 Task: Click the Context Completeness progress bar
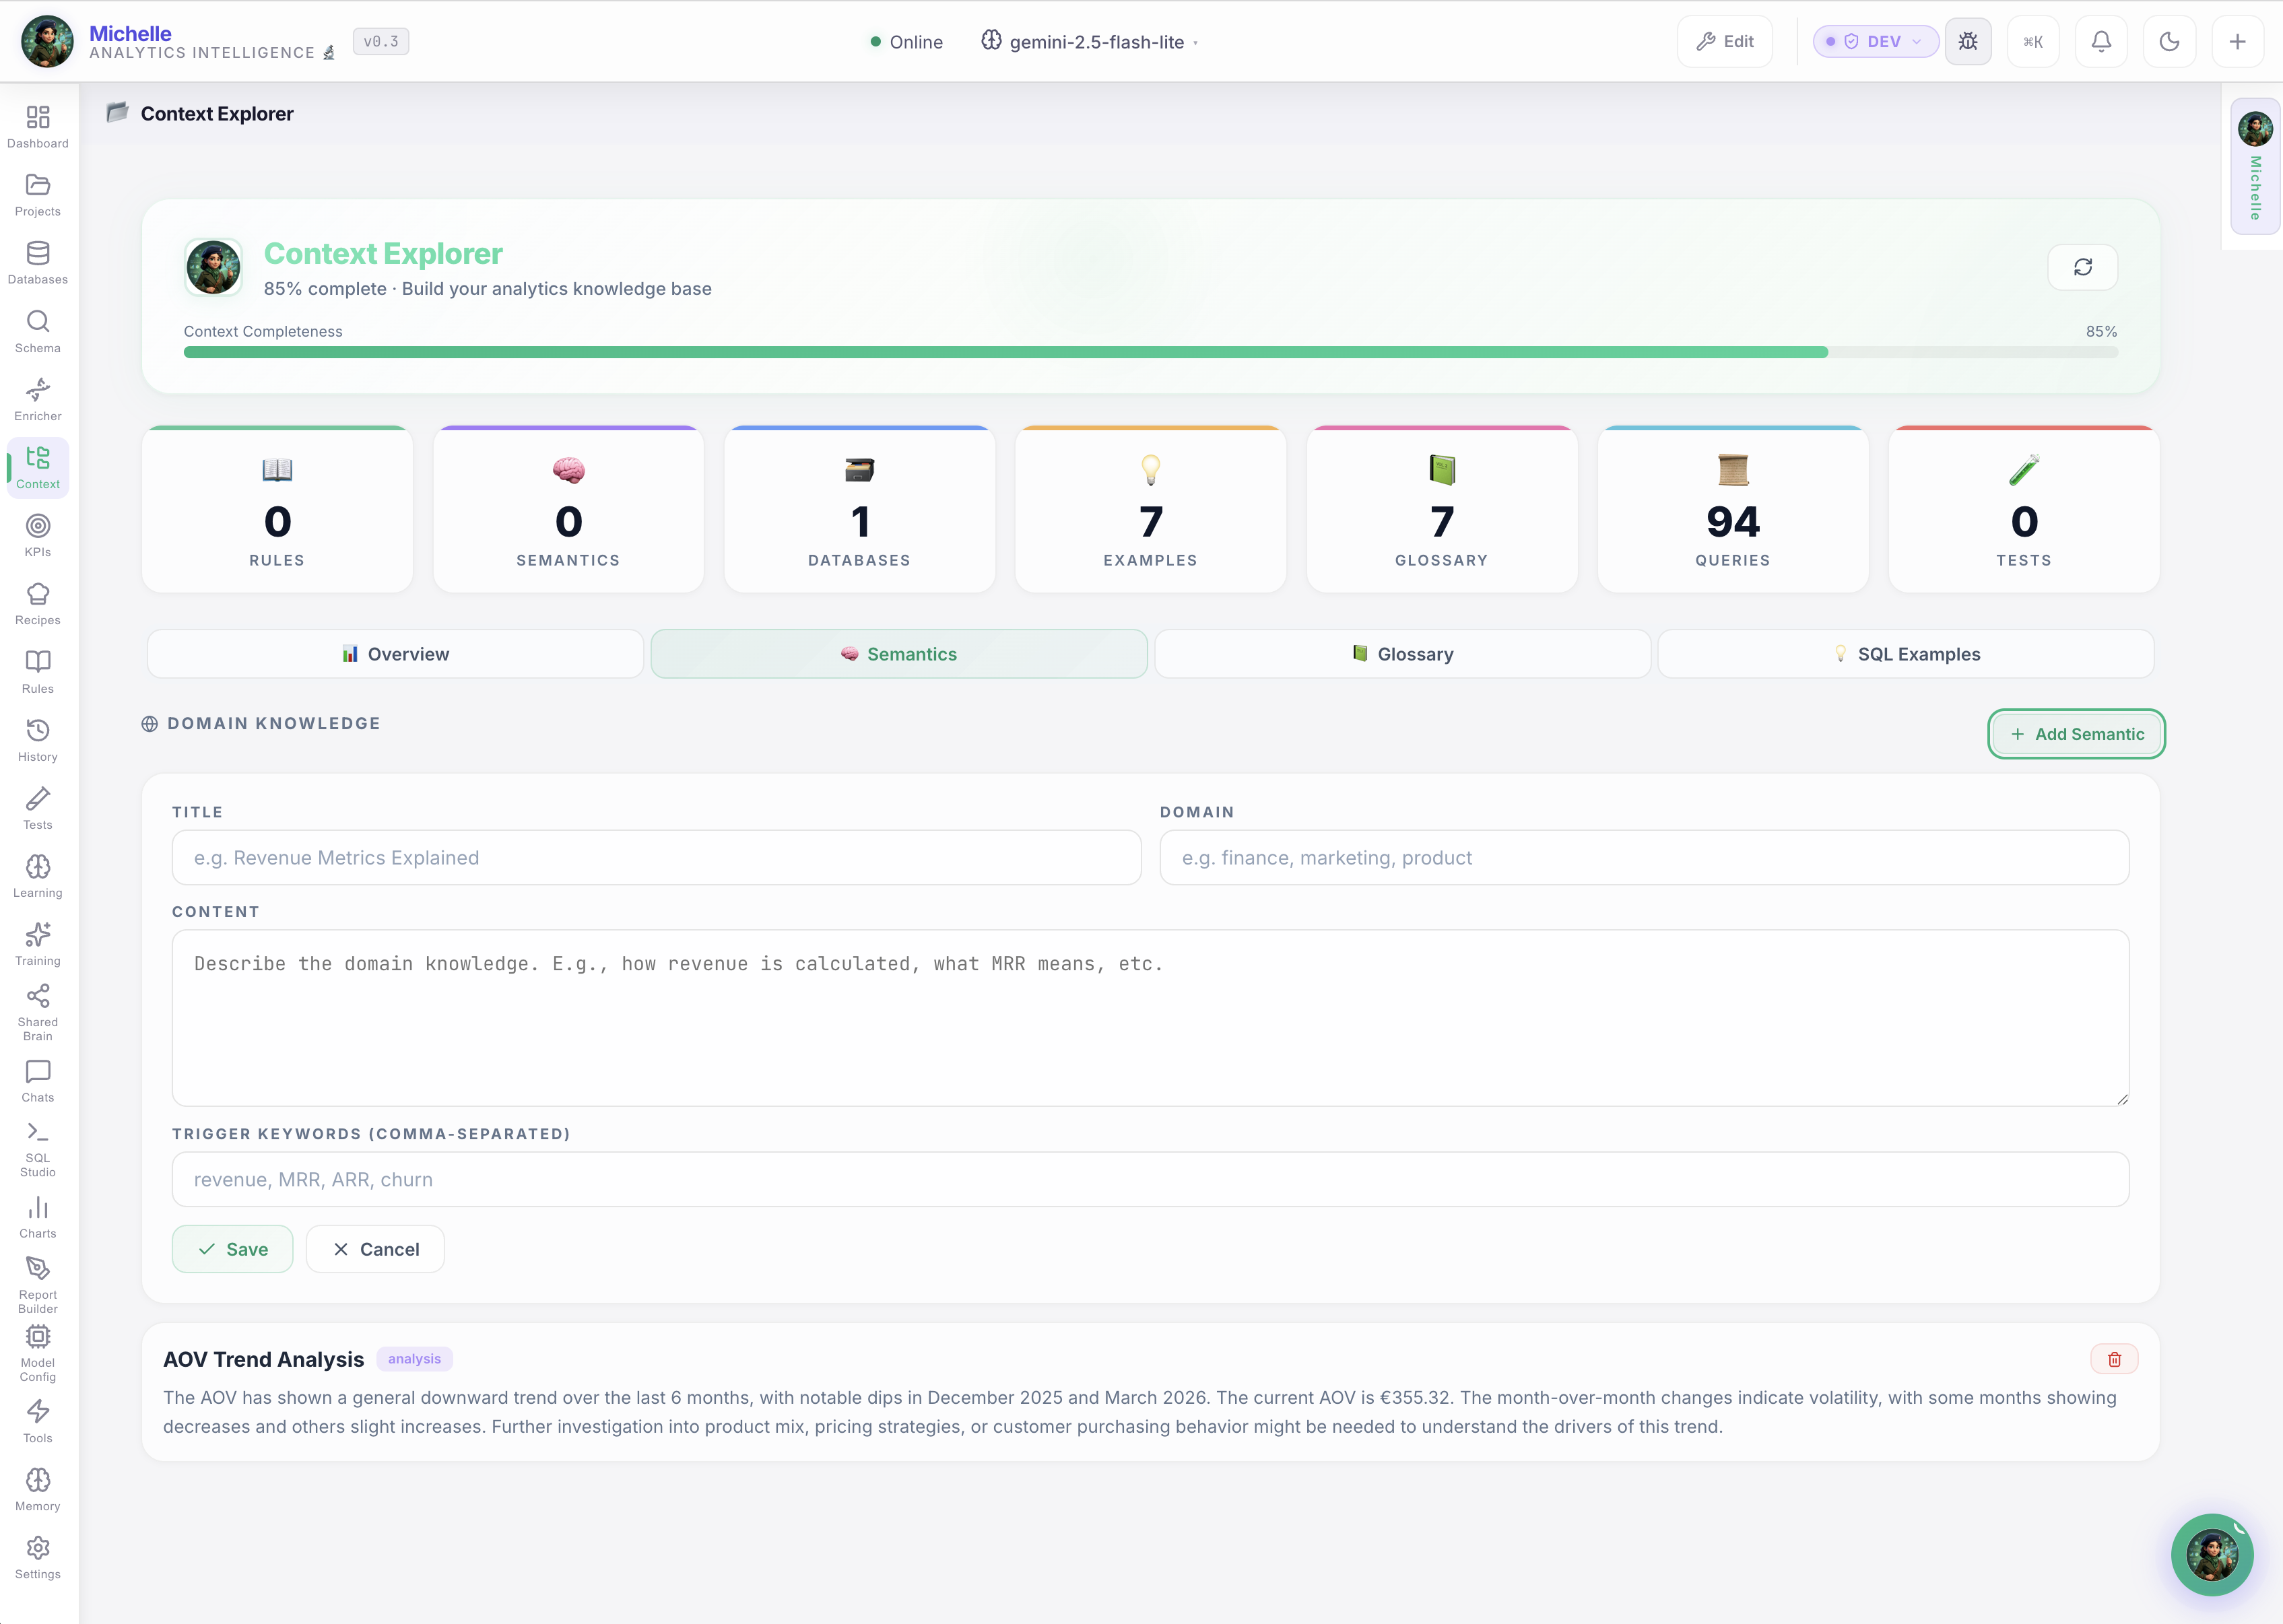pyautogui.click(x=1150, y=352)
